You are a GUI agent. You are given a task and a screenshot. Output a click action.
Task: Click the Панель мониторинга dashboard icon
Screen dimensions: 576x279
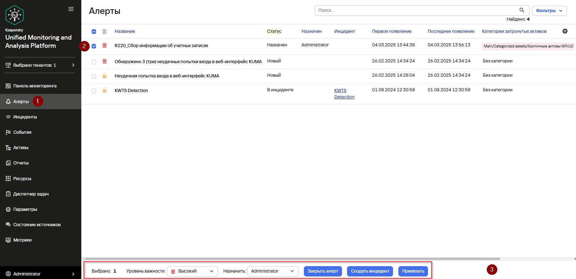8,86
